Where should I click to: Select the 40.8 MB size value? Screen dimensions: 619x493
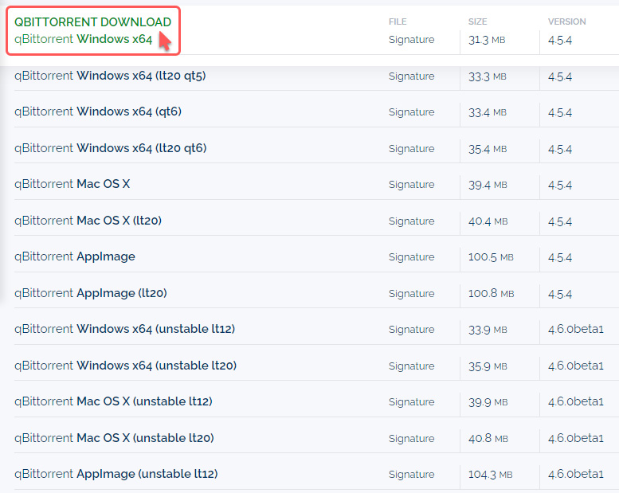[x=488, y=439]
